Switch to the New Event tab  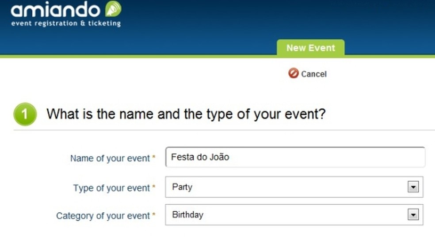[x=310, y=48]
